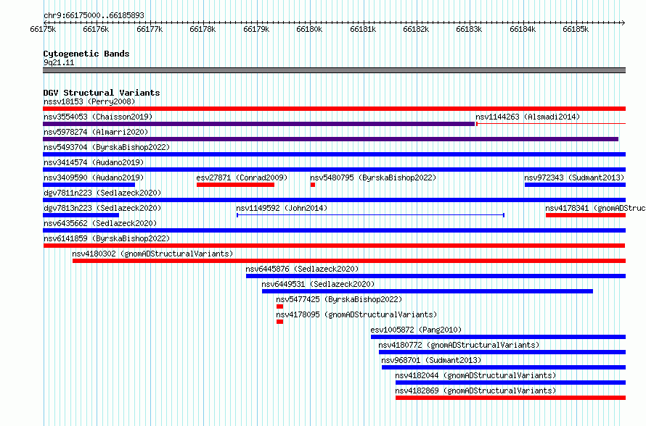Viewport: 646px width, 426px height.
Task: Open nsv3409590 (Audano2019) variant label
Action: pyautogui.click(x=94, y=177)
